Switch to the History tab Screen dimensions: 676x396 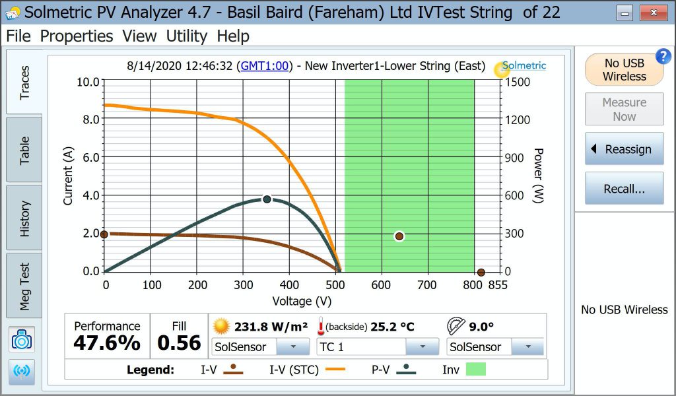point(24,218)
